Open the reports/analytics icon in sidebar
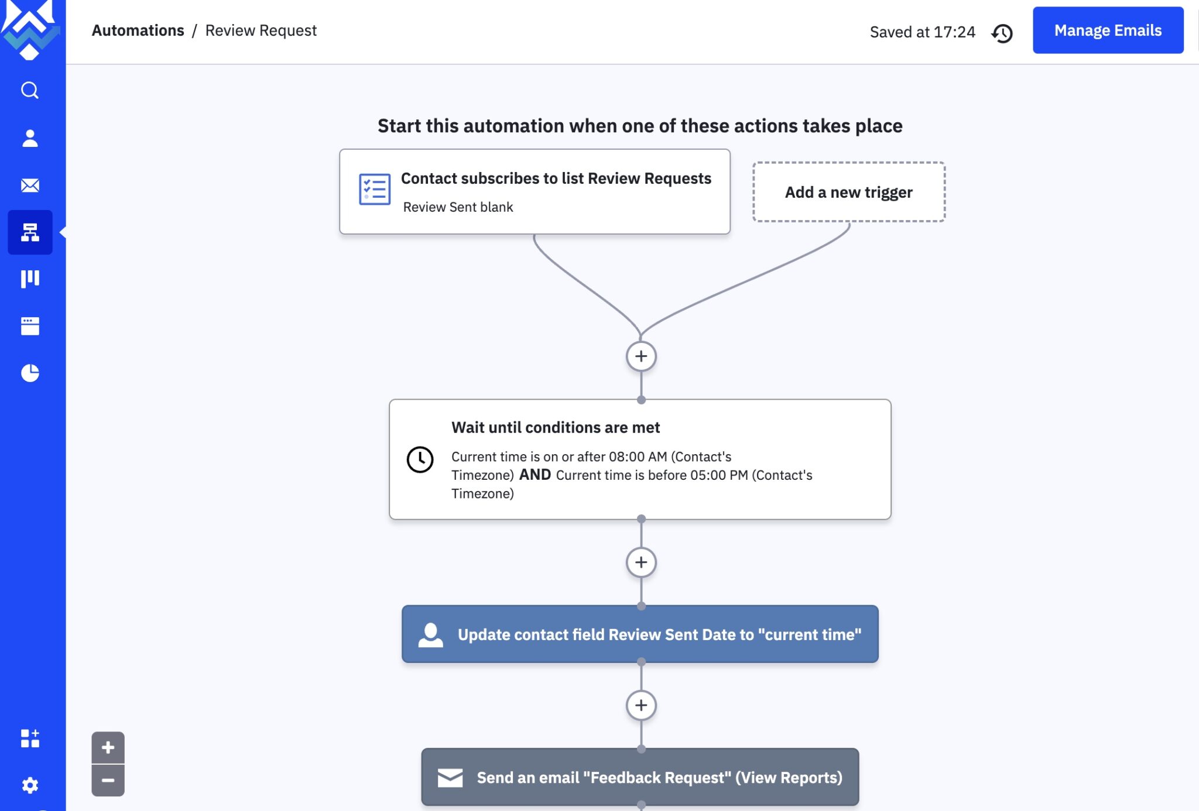 tap(30, 372)
